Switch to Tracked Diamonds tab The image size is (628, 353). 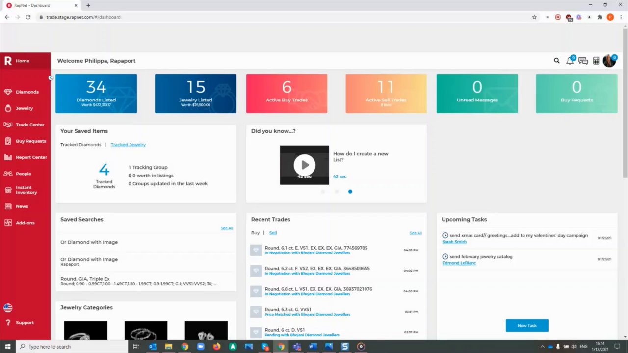80,145
